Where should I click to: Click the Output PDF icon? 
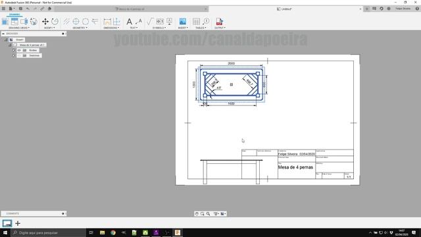pyautogui.click(x=219, y=22)
